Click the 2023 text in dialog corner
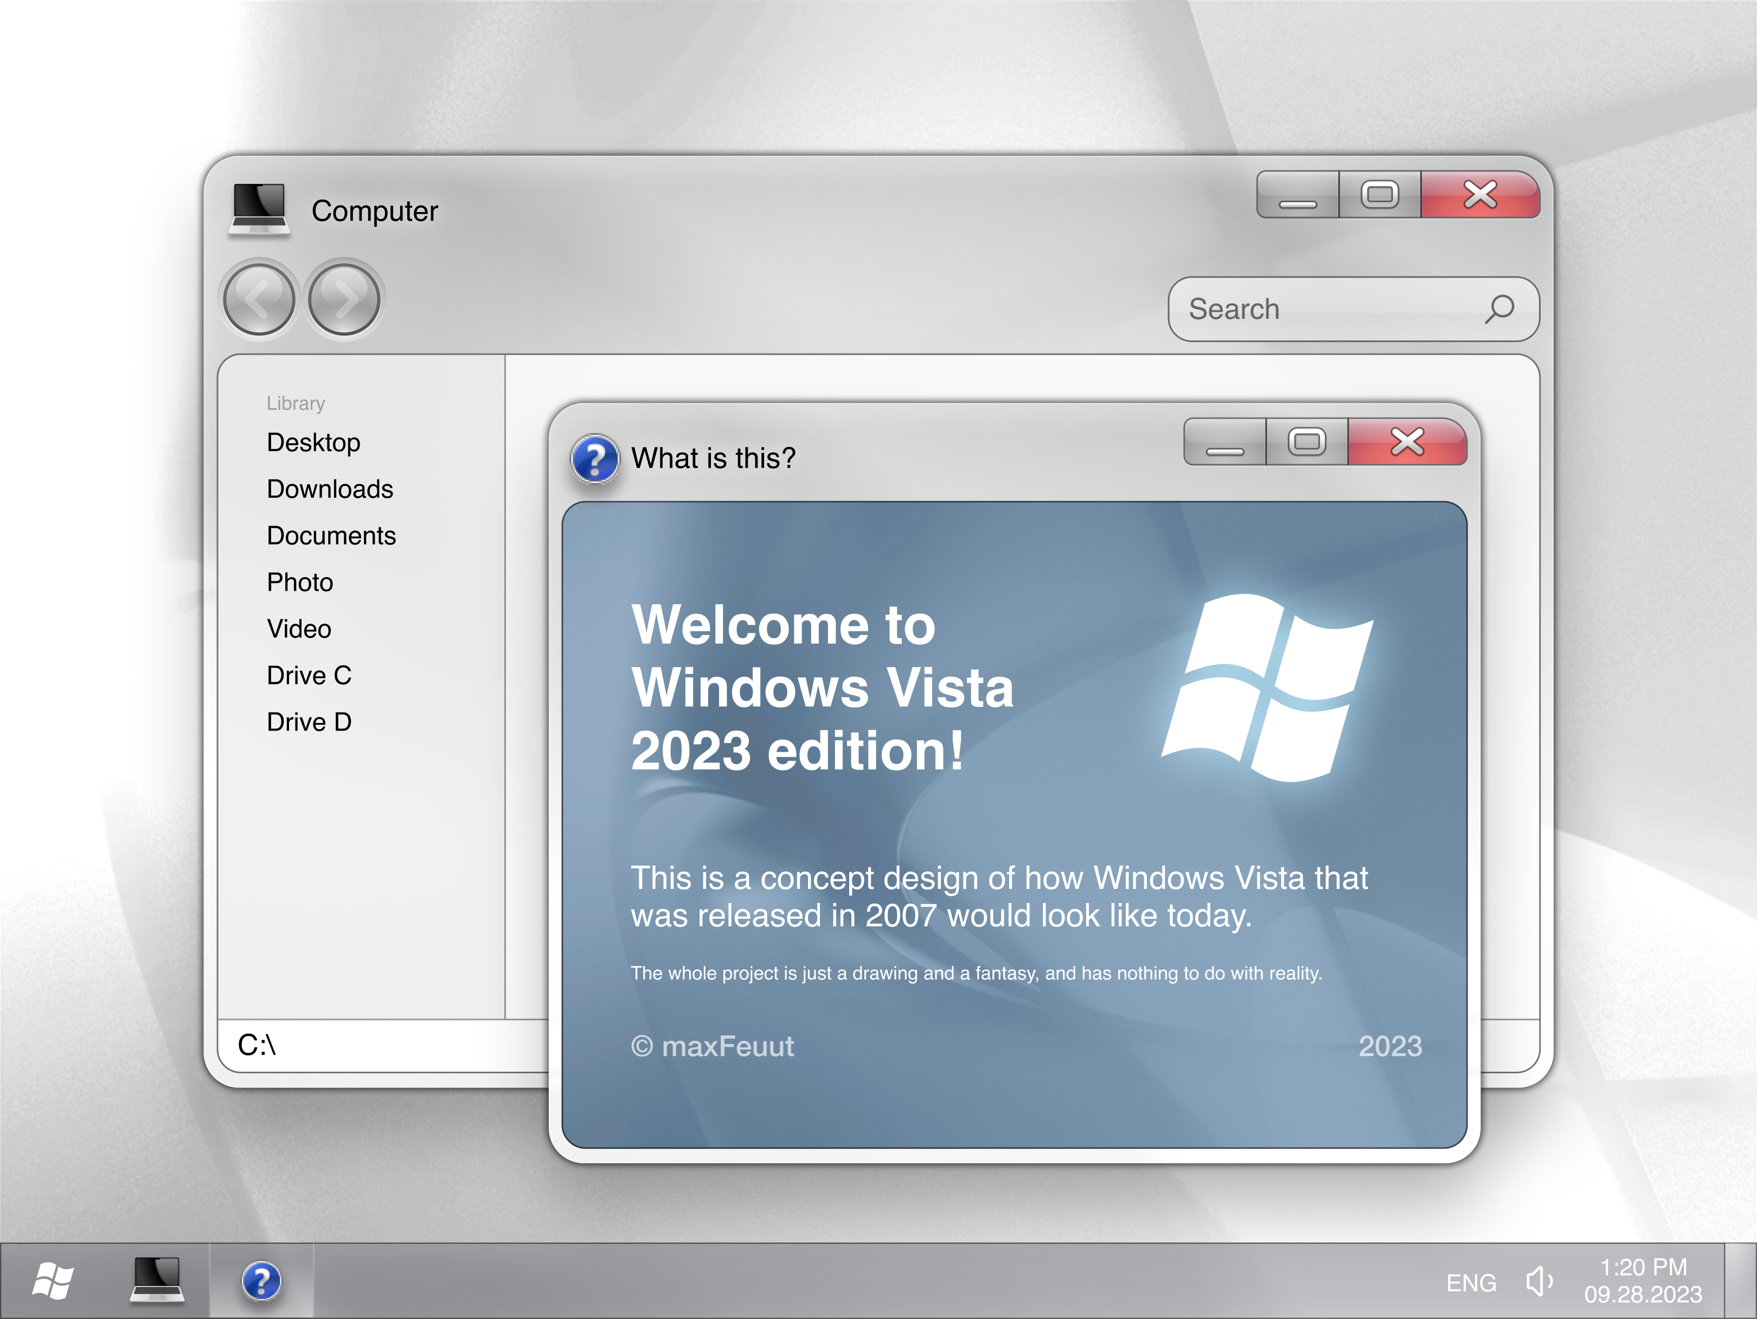1757x1319 pixels. point(1390,1046)
